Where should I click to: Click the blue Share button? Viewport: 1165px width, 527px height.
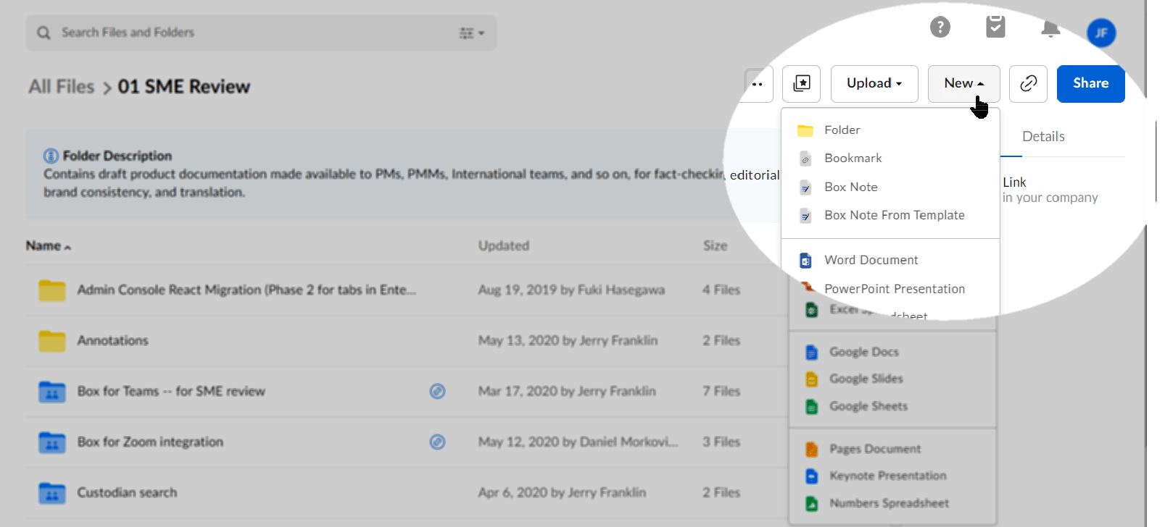[x=1090, y=84]
